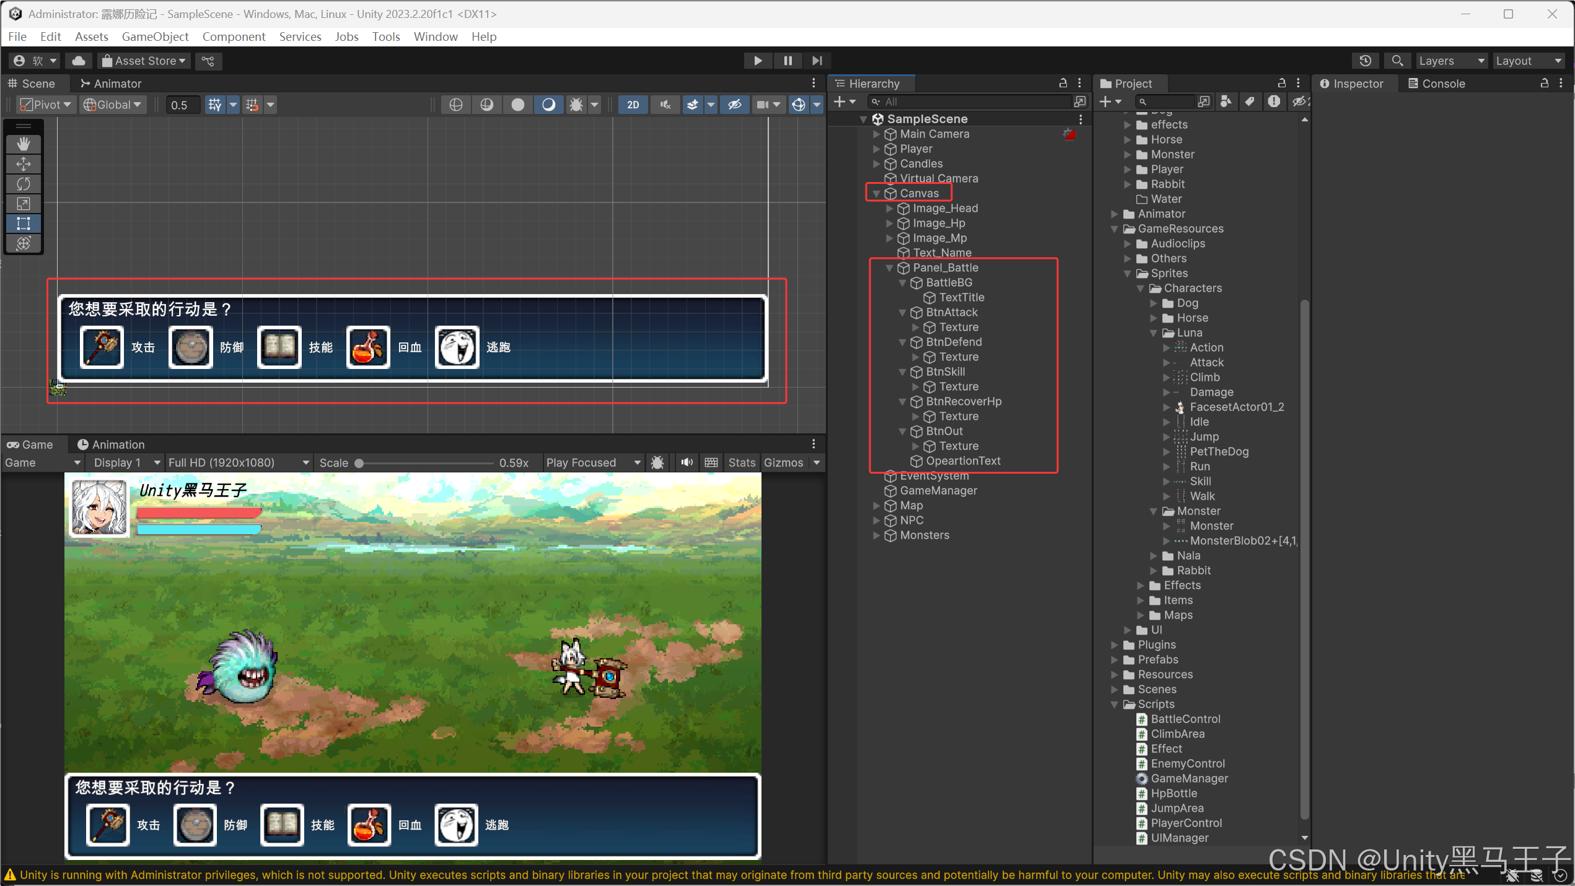The image size is (1575, 886).
Task: Click the Step frame button
Action: [817, 61]
